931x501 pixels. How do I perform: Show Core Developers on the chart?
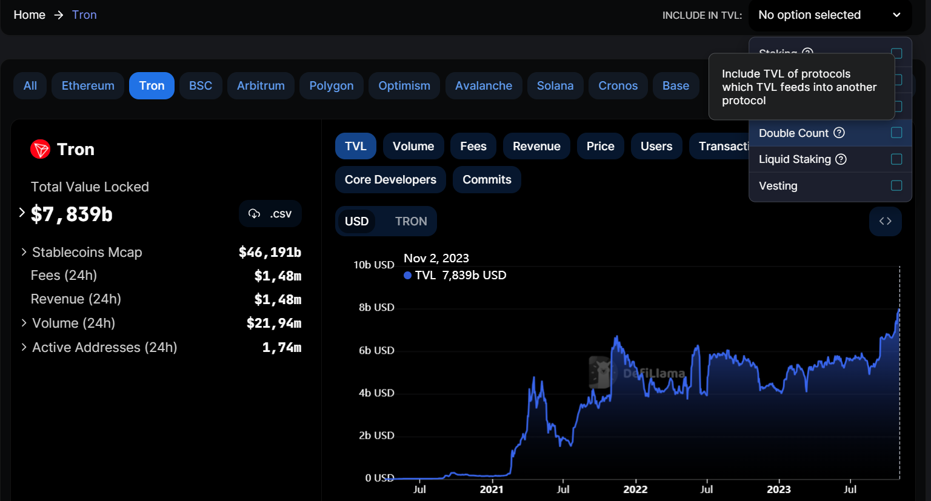[390, 179]
